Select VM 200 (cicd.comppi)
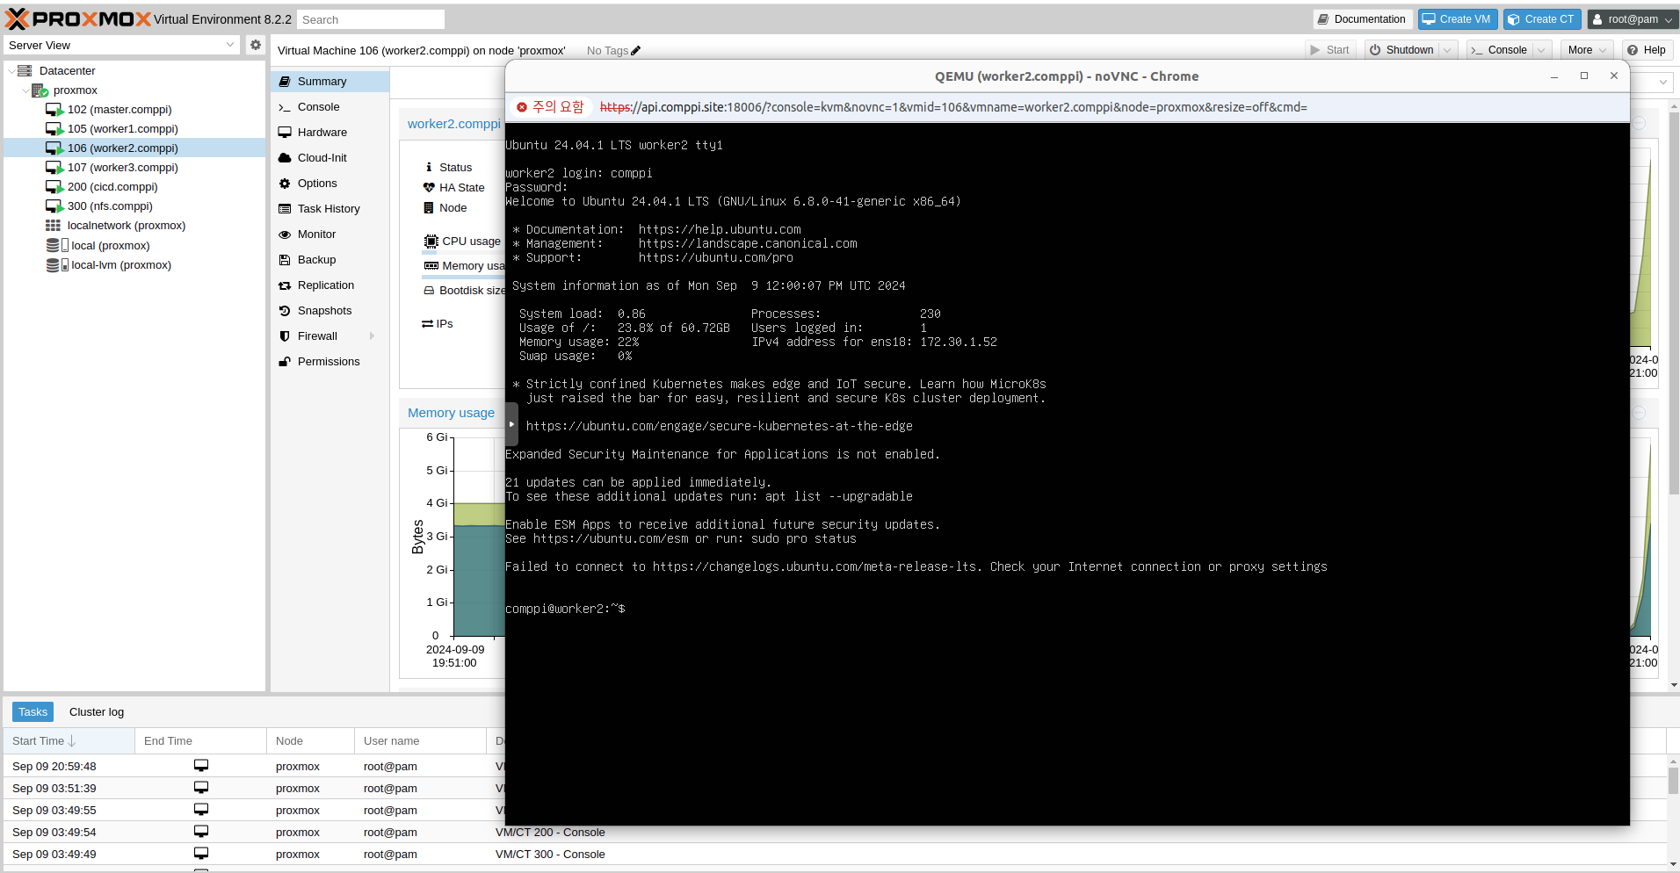This screenshot has height=873, width=1680. click(112, 187)
